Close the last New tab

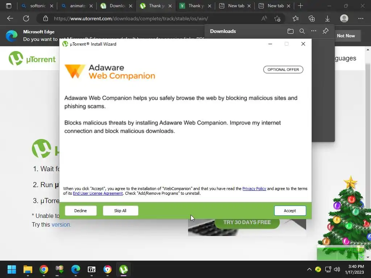pyautogui.click(x=288, y=6)
